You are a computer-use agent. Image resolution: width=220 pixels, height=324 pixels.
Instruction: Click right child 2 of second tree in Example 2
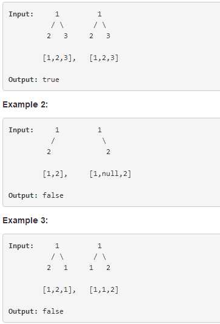click(x=108, y=152)
